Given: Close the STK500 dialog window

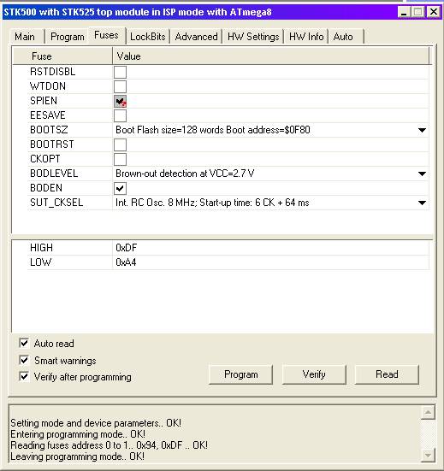Looking at the screenshot, I should (434, 12).
